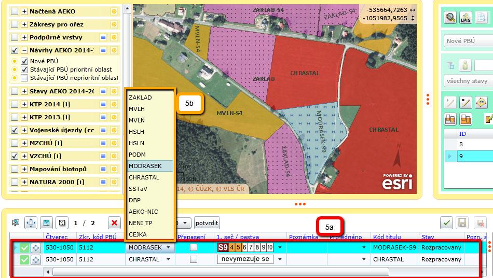This screenshot has height=278, width=493.
Task: Sort by the Kód titulu column header
Action: (x=387, y=237)
